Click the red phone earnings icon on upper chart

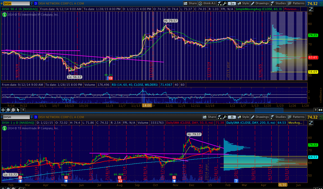[111, 78]
